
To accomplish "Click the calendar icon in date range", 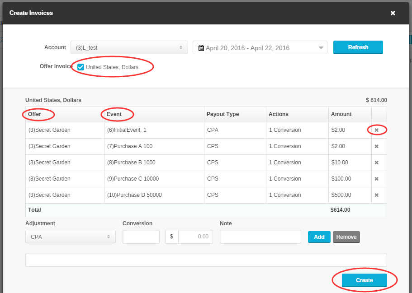I will click(x=201, y=48).
